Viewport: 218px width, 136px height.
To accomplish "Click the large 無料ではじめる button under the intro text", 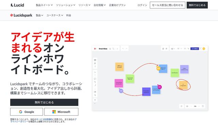I will pos(44,102).
